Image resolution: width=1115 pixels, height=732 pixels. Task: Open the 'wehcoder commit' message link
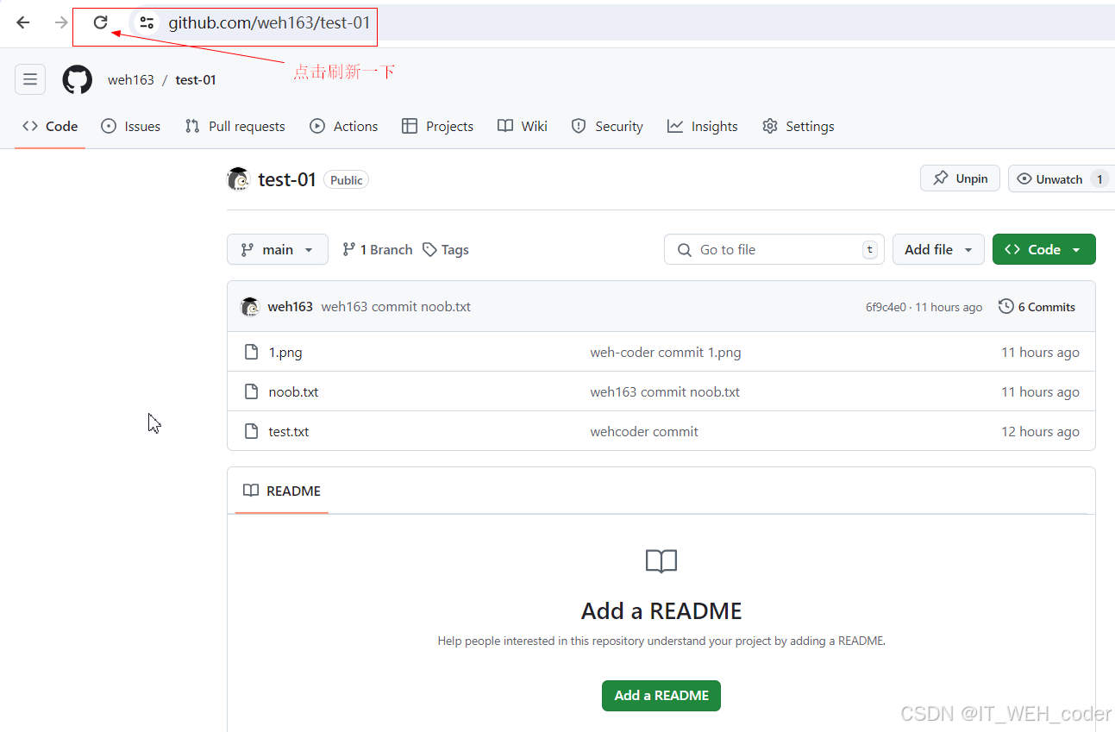644,431
